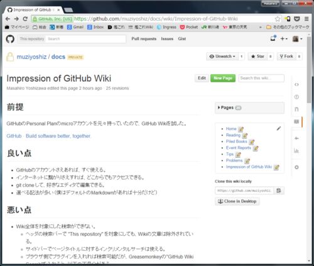
Task: Open the Graphs icon in repository sidebar
Action: [296, 151]
